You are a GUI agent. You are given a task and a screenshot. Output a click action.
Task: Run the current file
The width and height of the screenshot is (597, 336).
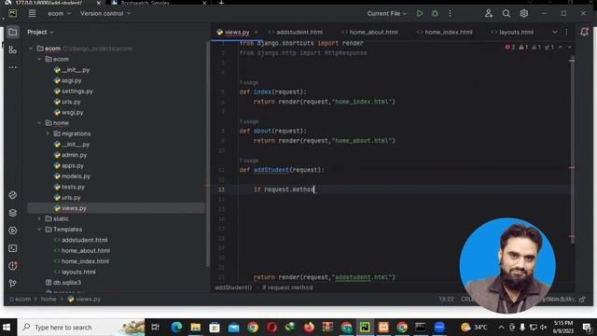tap(420, 13)
